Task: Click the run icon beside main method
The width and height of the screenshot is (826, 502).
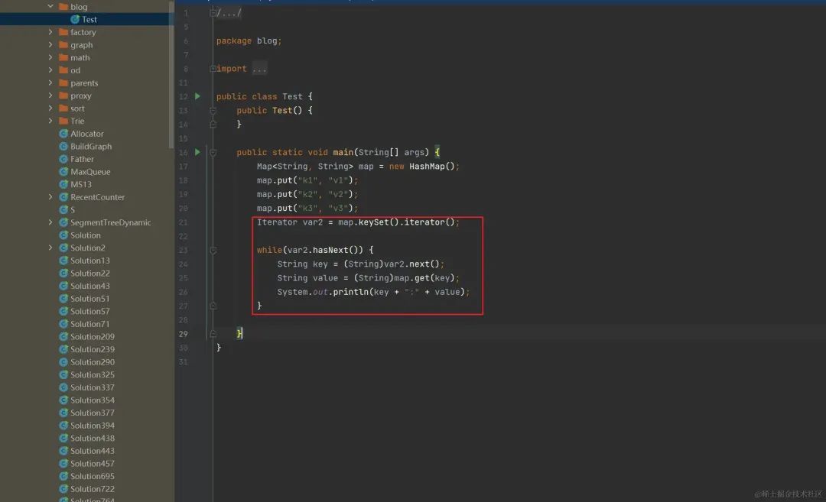Action: [x=197, y=152]
